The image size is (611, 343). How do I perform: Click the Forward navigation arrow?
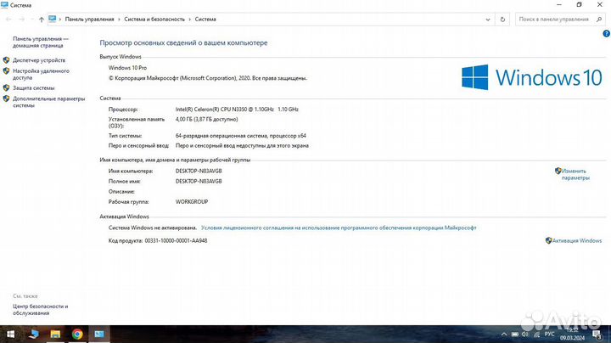click(22, 20)
